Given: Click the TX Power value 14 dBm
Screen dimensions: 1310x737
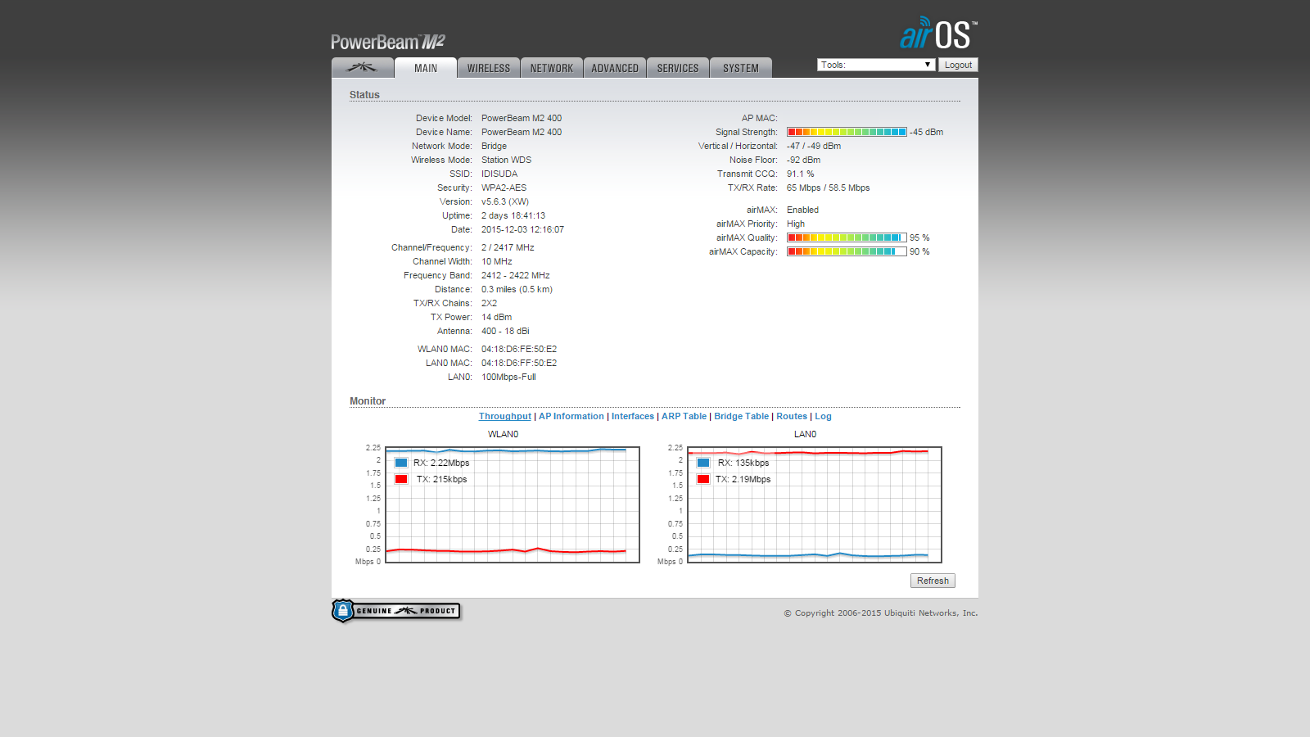Looking at the screenshot, I should click(496, 317).
